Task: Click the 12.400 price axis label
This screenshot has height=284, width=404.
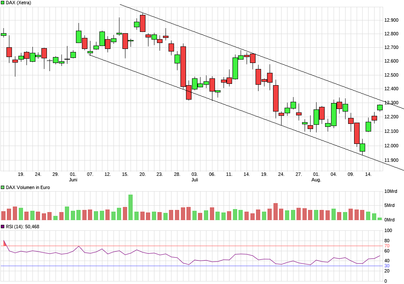Action: point(391,89)
